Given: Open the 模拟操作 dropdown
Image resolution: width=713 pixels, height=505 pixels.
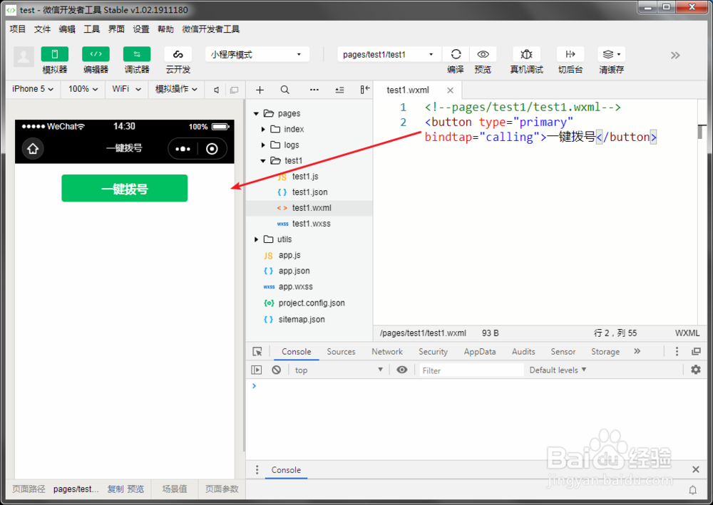Looking at the screenshot, I should tap(176, 89).
